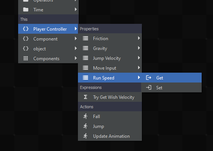
Task: Expand the Components submenu arrow
Action: click(x=76, y=58)
